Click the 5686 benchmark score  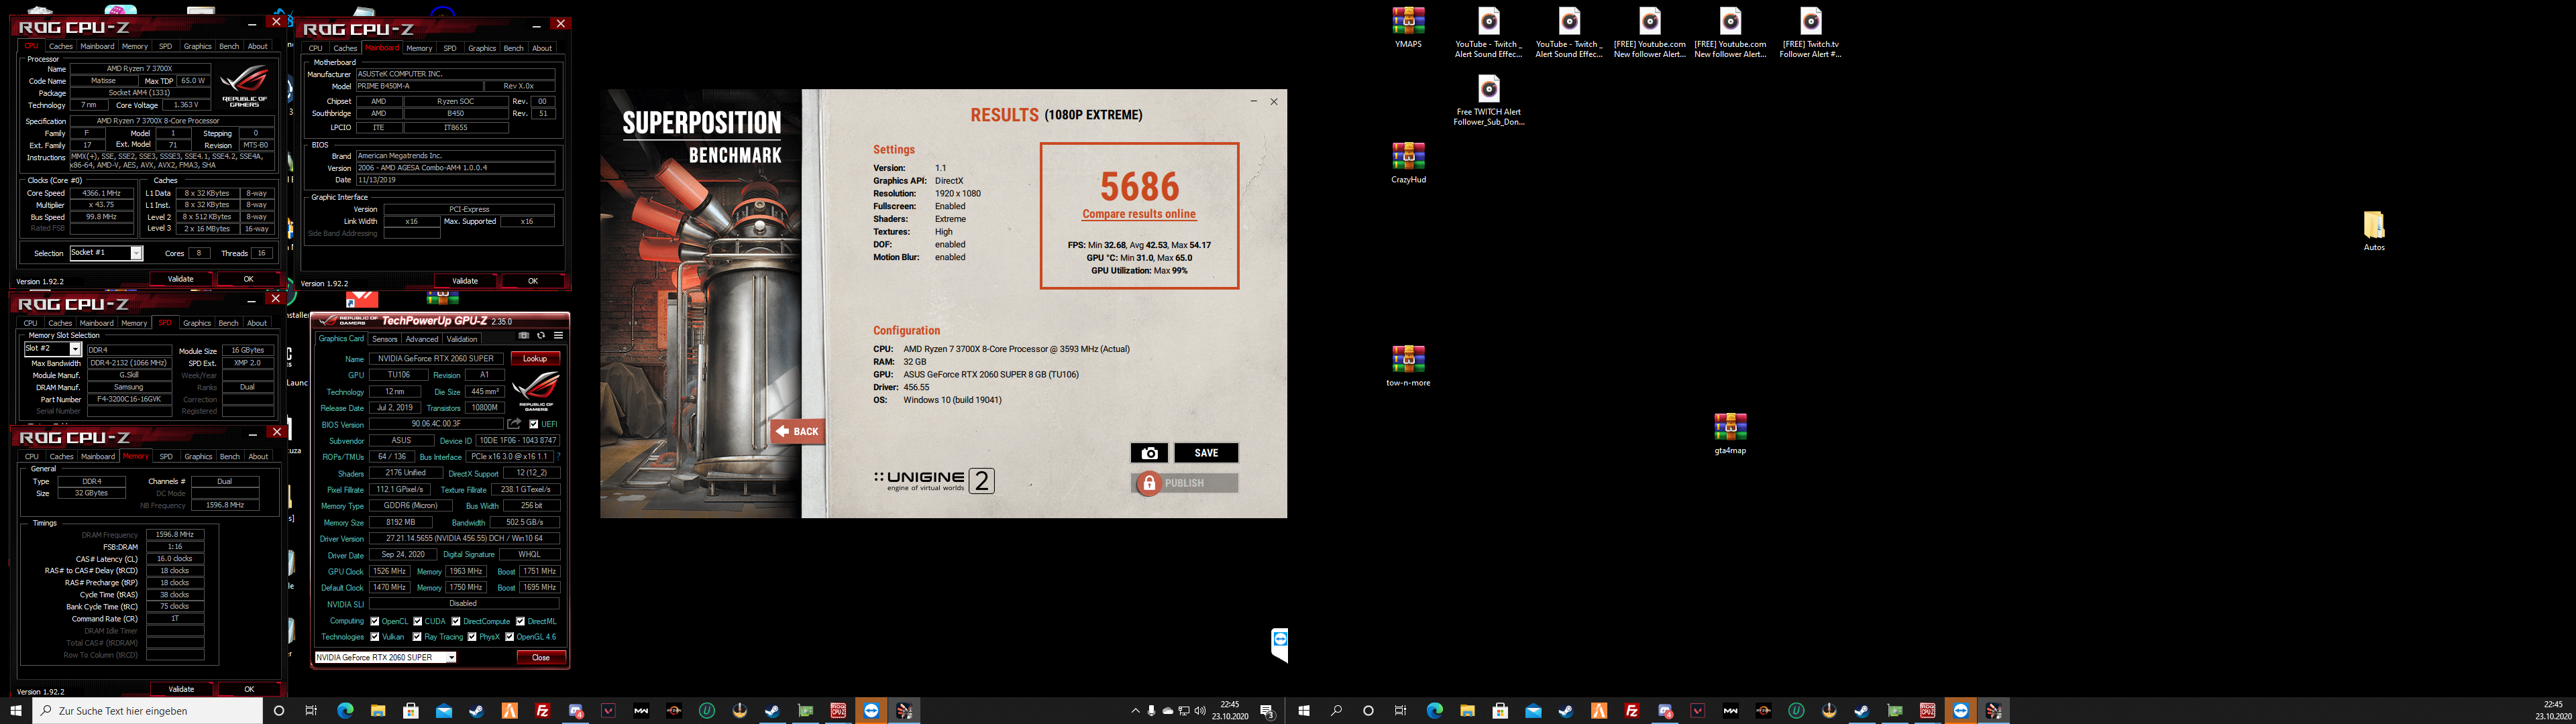coord(1139,186)
